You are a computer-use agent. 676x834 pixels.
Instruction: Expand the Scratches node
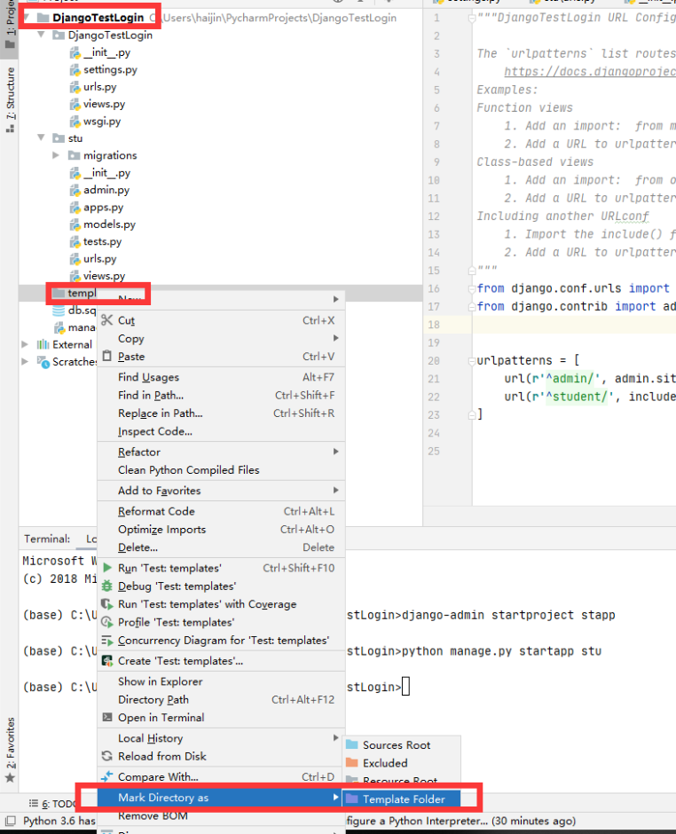pos(25,362)
